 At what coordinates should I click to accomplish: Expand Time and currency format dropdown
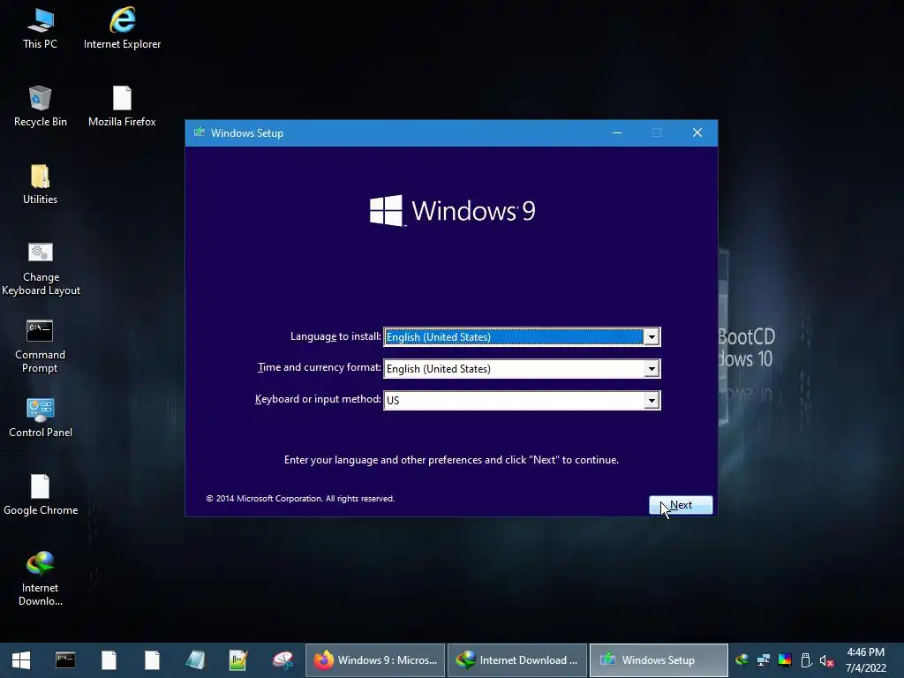coord(652,369)
